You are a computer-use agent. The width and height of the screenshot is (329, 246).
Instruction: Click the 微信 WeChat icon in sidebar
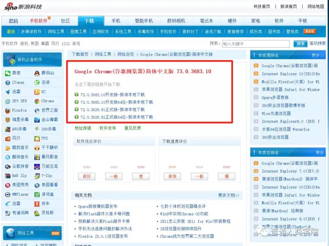tap(8, 73)
